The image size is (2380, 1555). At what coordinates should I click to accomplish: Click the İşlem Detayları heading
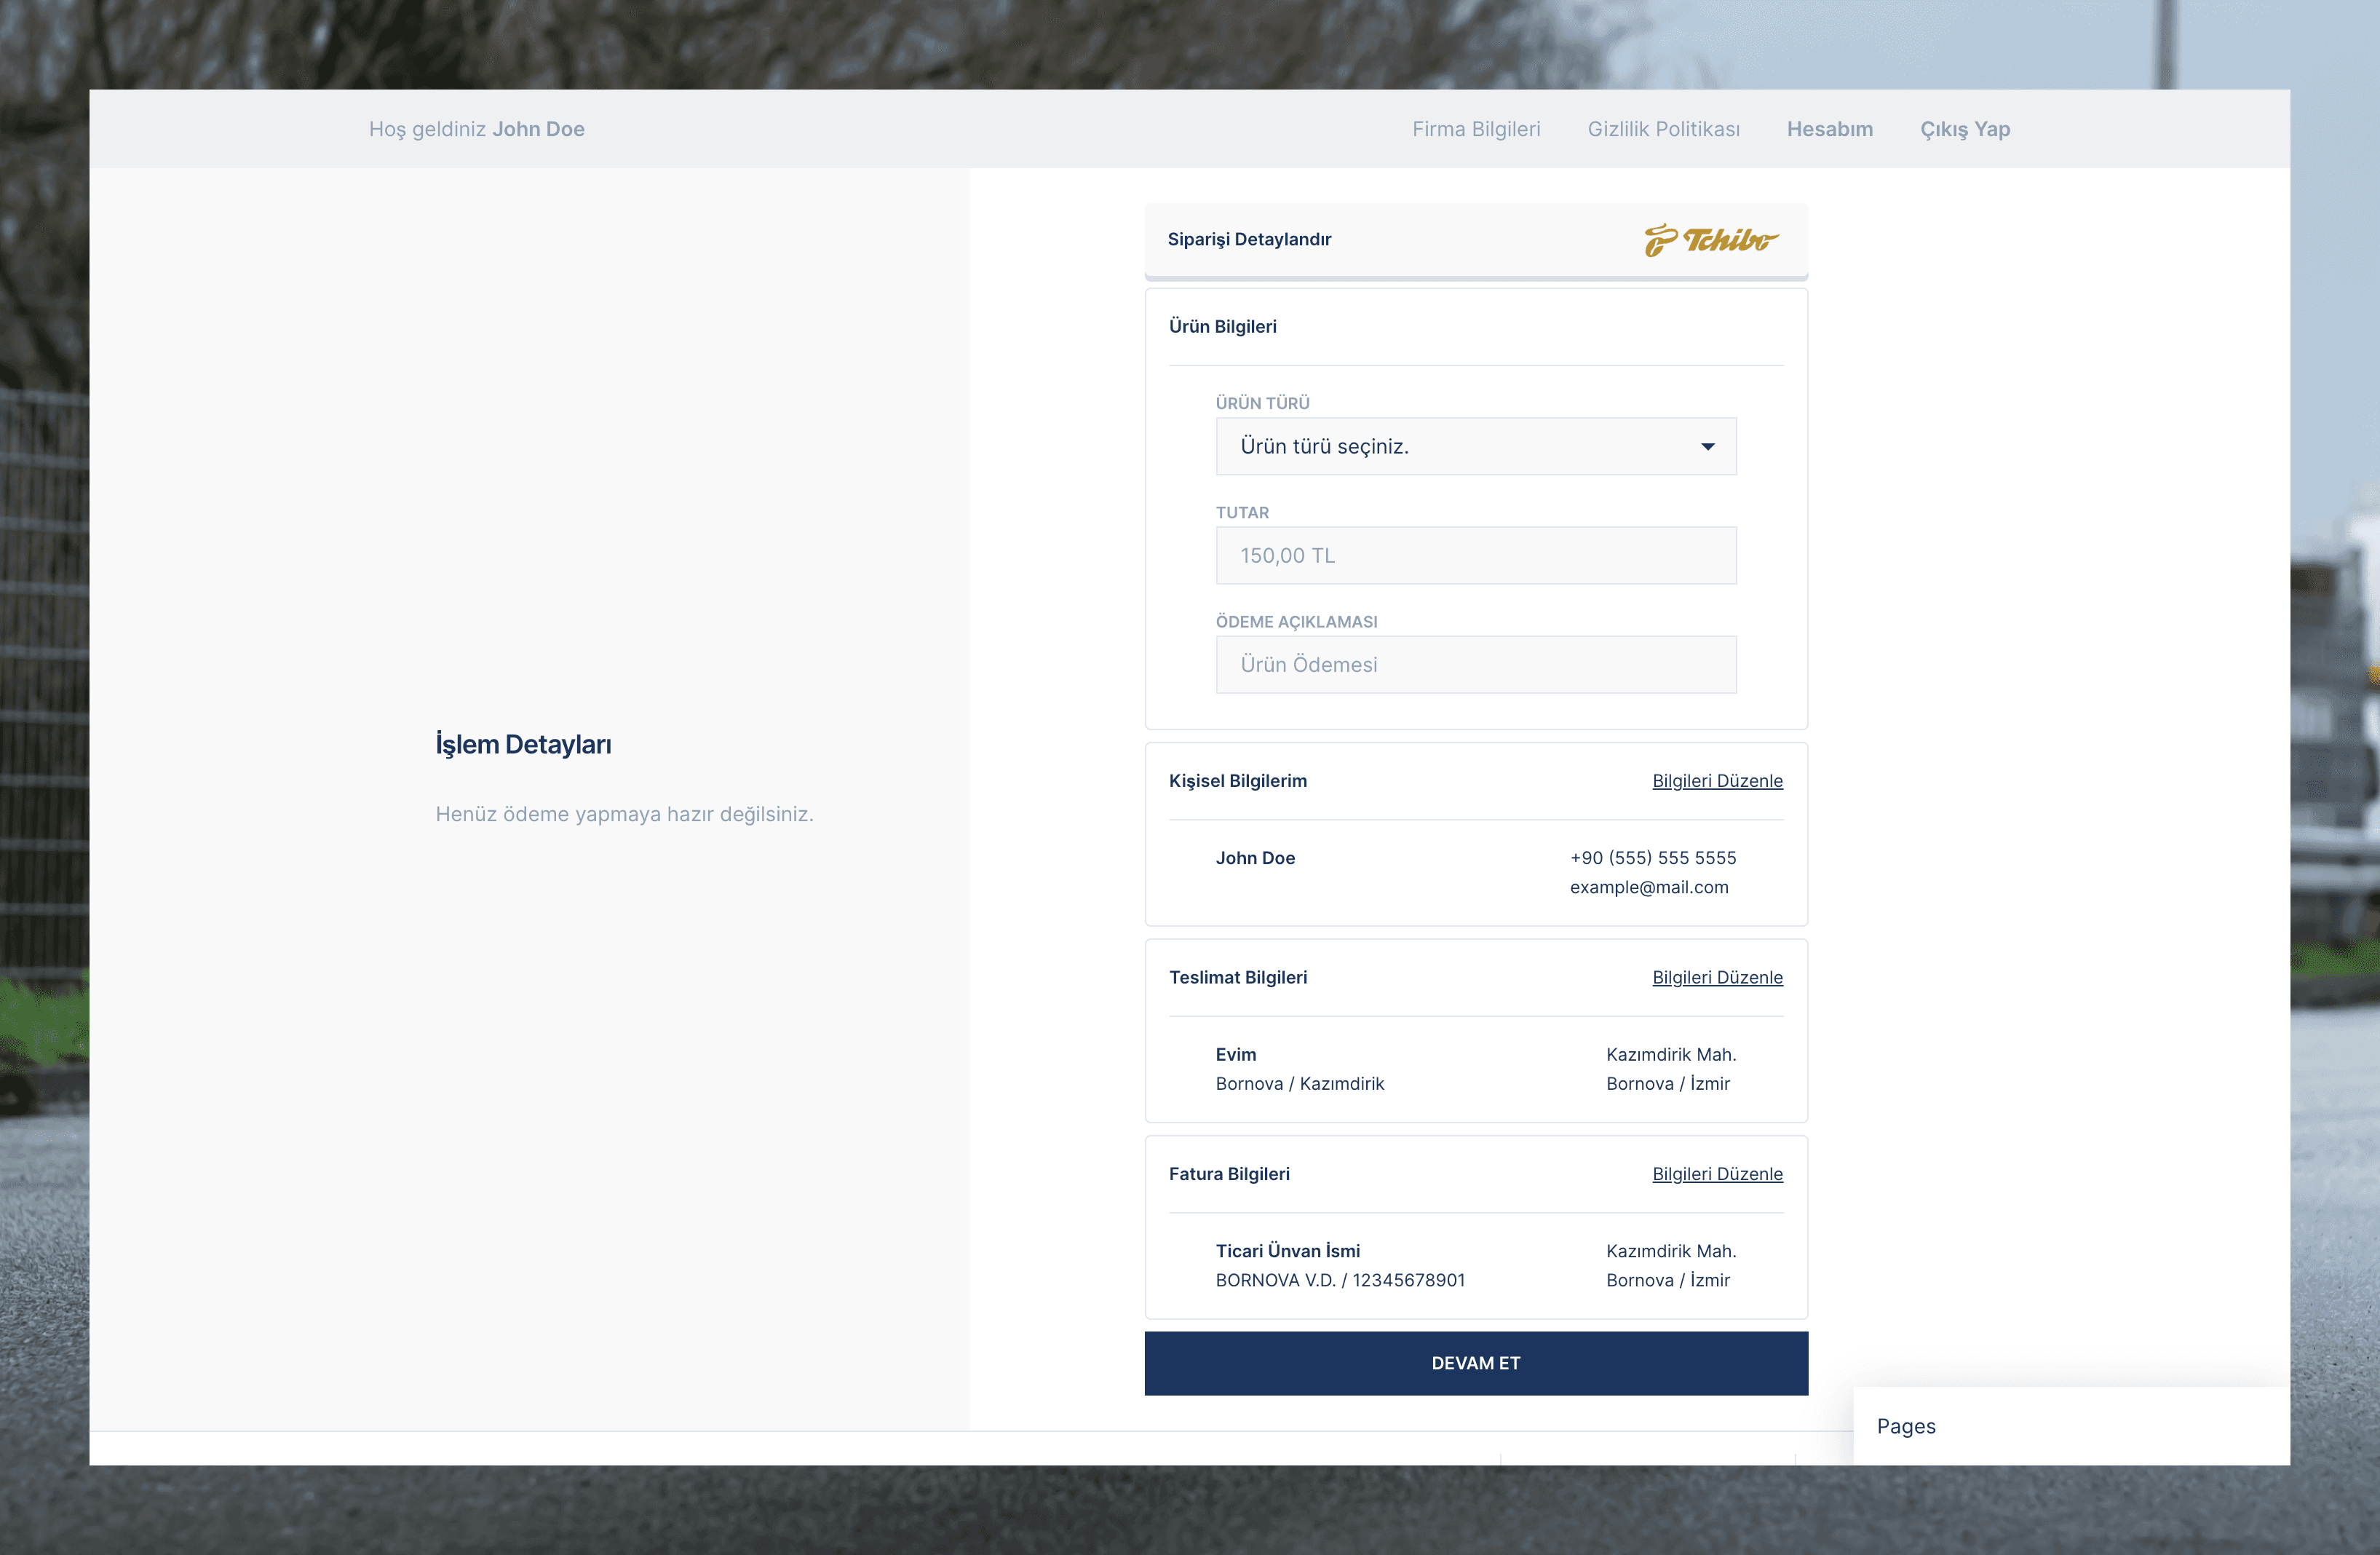pyautogui.click(x=523, y=744)
